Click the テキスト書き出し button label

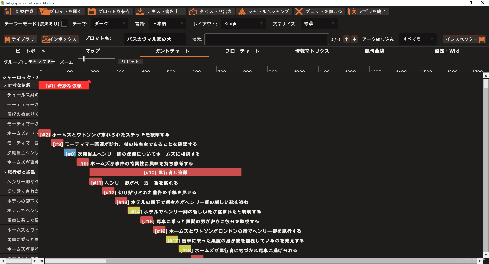pyautogui.click(x=165, y=11)
